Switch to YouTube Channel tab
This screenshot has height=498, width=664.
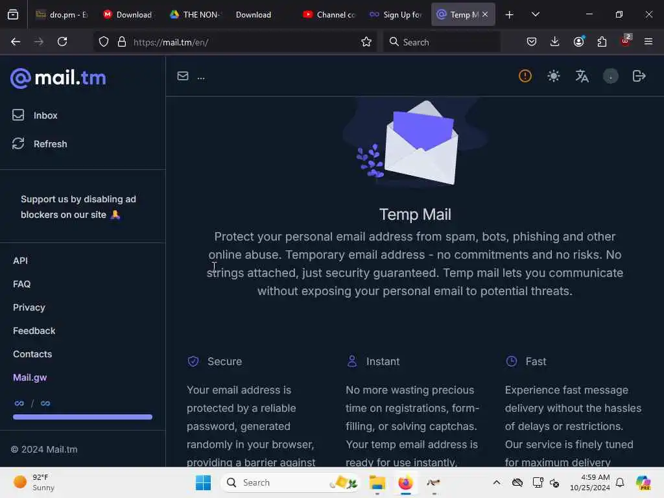[x=329, y=15]
